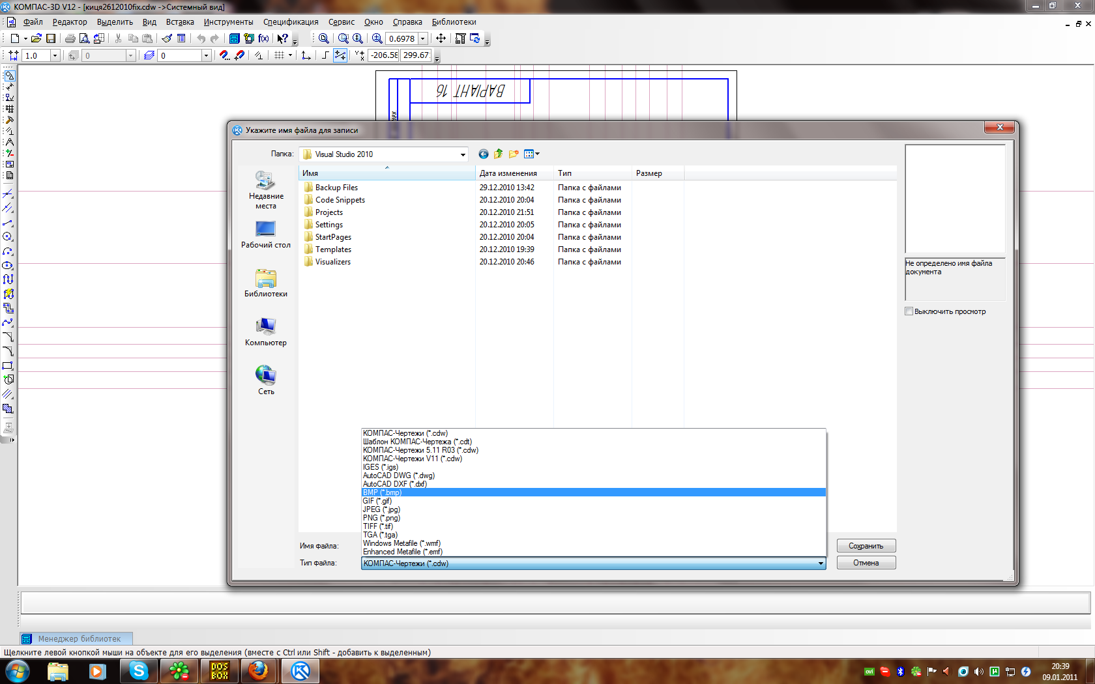1095x684 pixels.
Task: Open the Редактор menu
Action: click(70, 21)
